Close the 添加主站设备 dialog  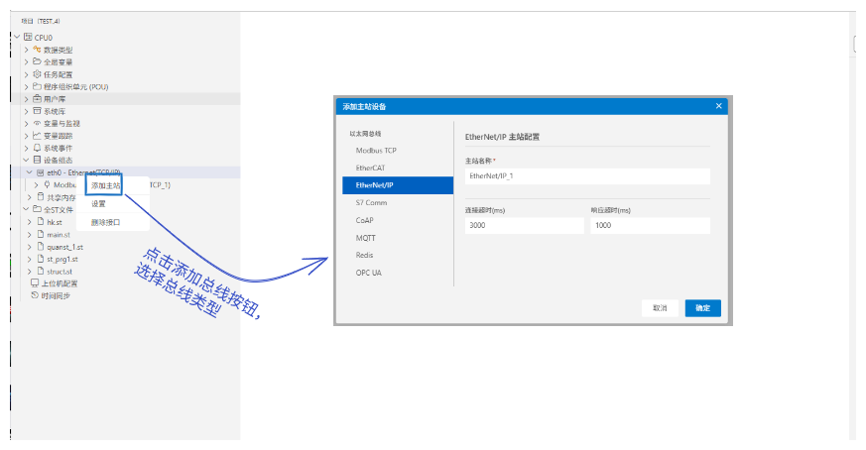click(718, 106)
